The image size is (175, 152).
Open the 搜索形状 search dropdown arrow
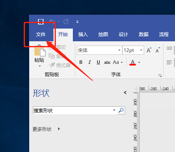(x=114, y=110)
